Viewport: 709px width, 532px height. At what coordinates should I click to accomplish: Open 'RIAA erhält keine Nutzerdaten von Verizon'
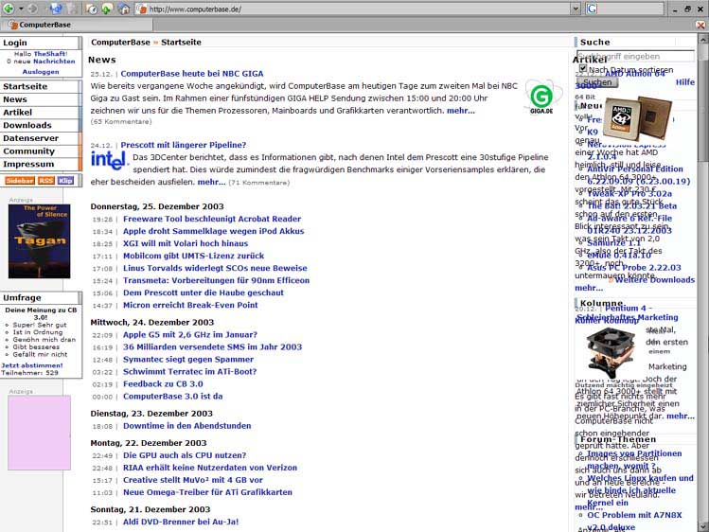(210, 468)
